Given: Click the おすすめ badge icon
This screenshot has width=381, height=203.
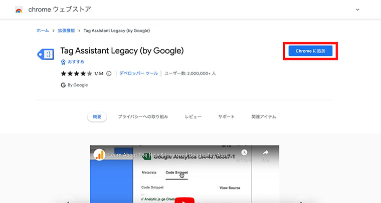Looking at the screenshot, I should coord(63,62).
